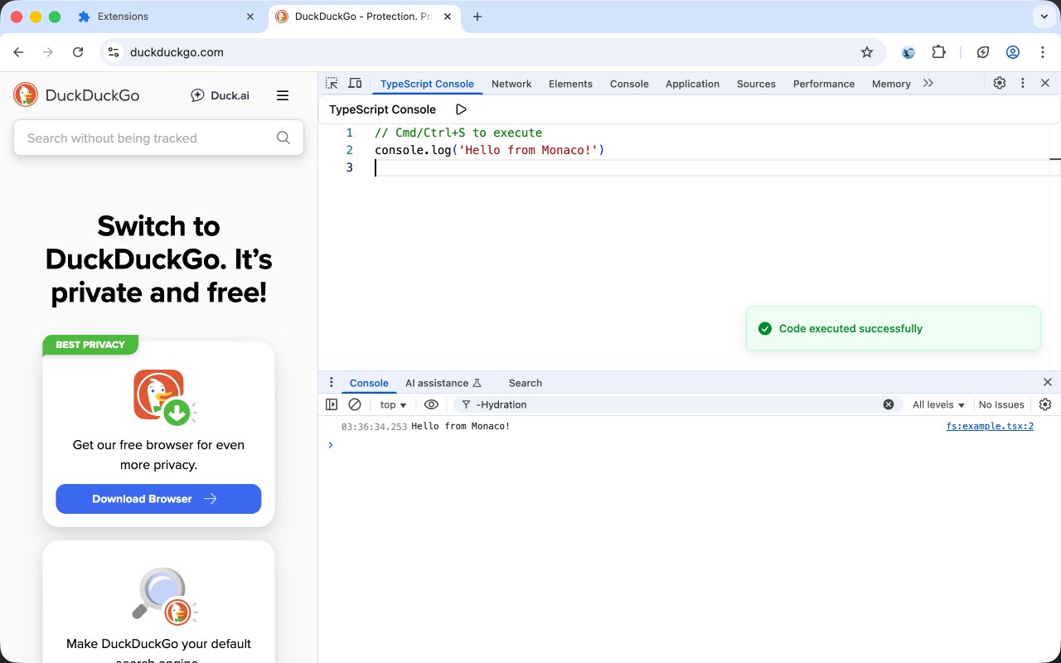Open the Search drawer tab

(x=526, y=383)
